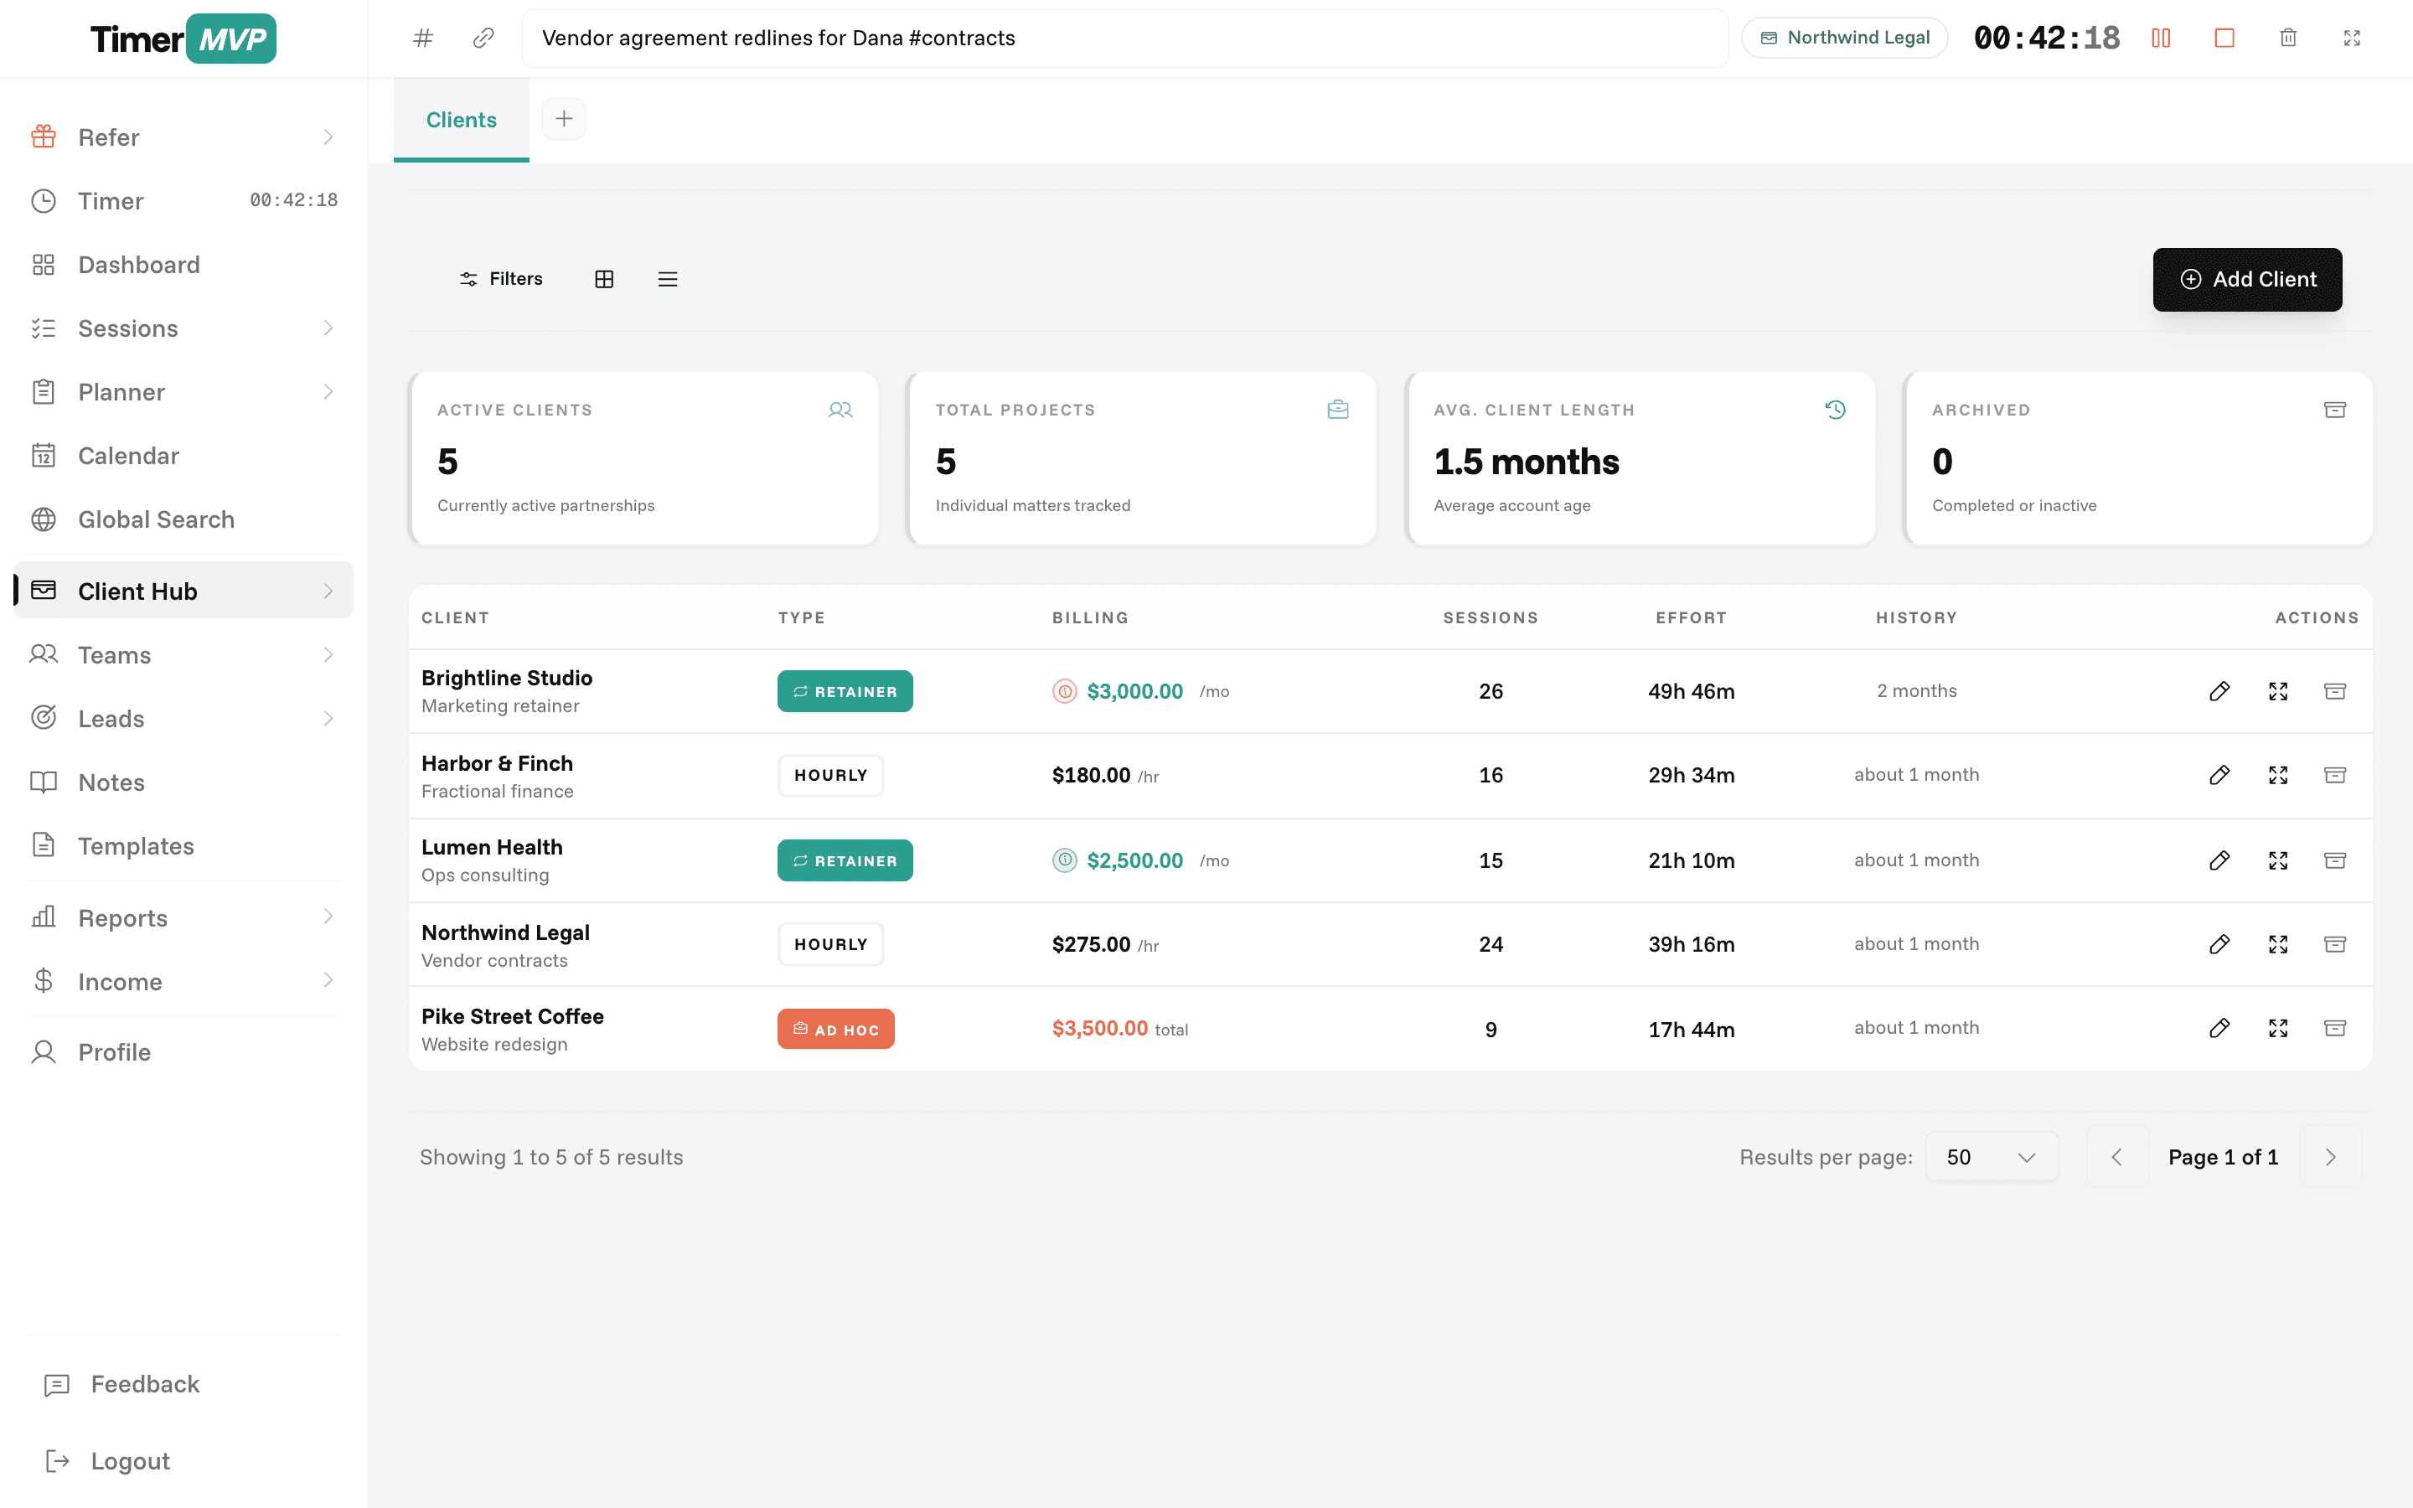Go to the previous results page
The image size is (2413, 1508).
pyautogui.click(x=2117, y=1157)
